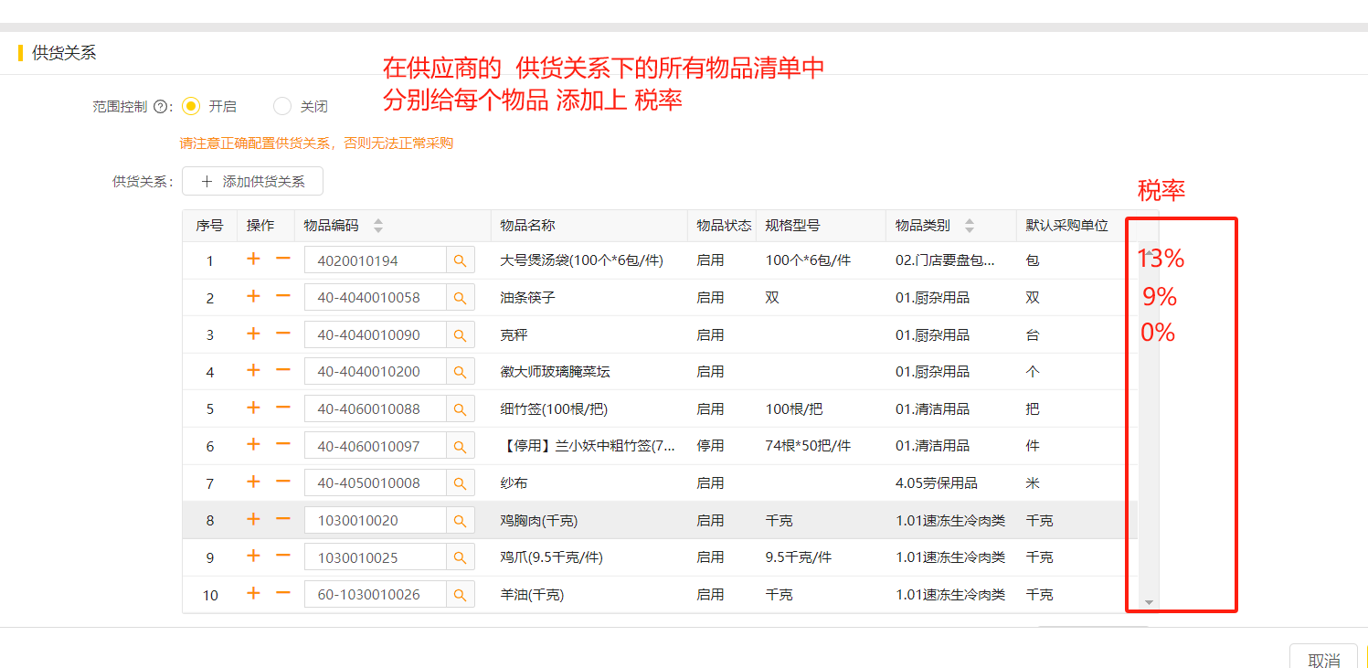Click the item code field 1030010020
The height and width of the screenshot is (668, 1368).
[375, 521]
